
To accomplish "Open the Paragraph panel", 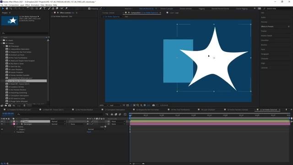I will pos(265,54).
